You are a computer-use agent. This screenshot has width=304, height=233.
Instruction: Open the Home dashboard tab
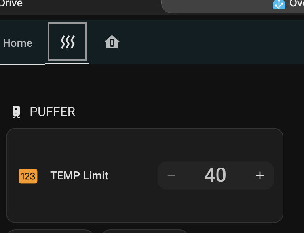(x=17, y=43)
